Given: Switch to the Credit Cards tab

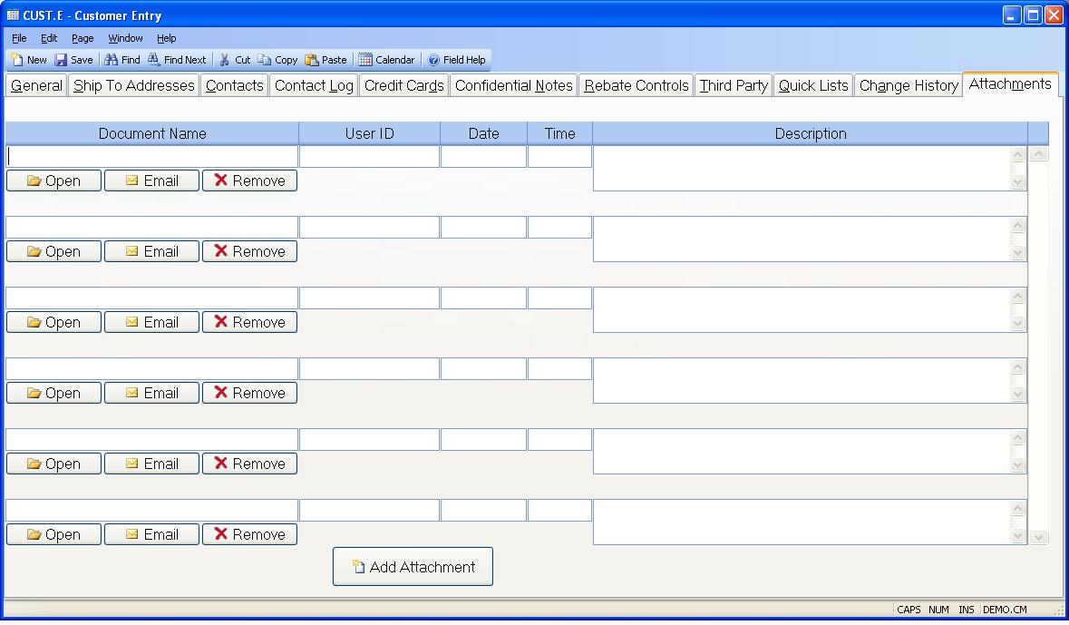Looking at the screenshot, I should tap(403, 85).
